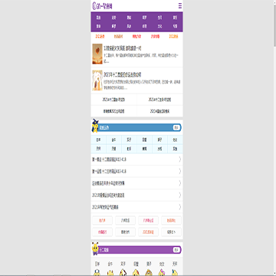Screen dimensions: 276x276
Task: Select the first item in the purple navigation grid
Action: 98,18
